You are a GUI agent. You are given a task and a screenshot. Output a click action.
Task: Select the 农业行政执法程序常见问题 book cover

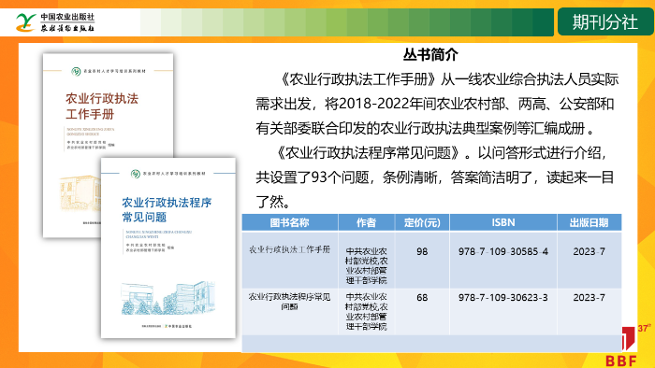click(x=168, y=248)
